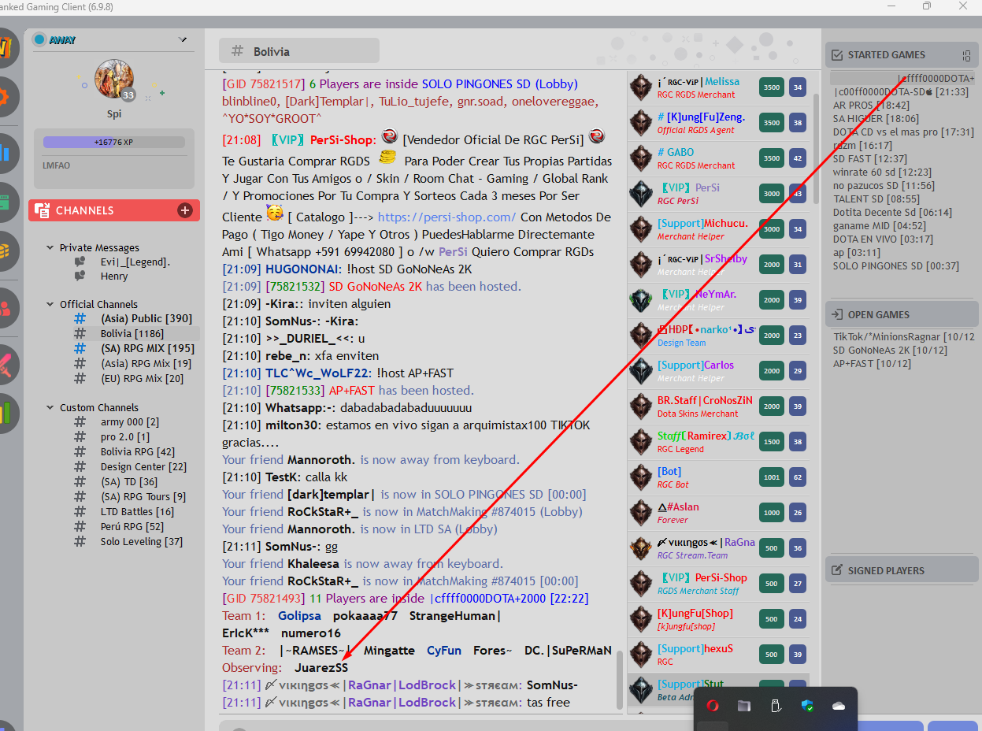
Task: Open the folder icon in the system tray
Action: 743,706
